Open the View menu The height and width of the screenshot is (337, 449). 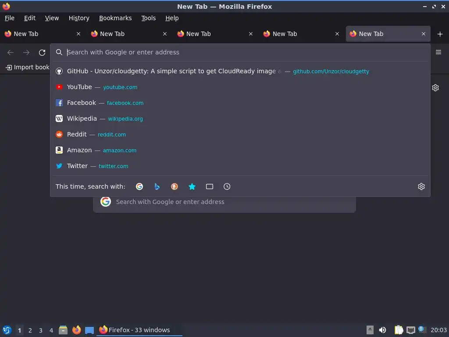point(52,18)
